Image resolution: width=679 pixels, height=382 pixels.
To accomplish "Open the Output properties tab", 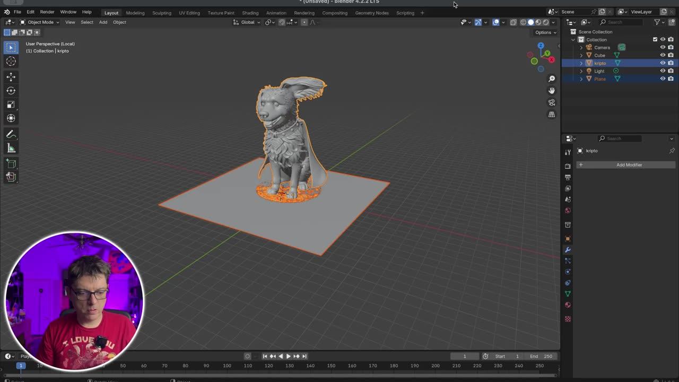I will coord(568,177).
